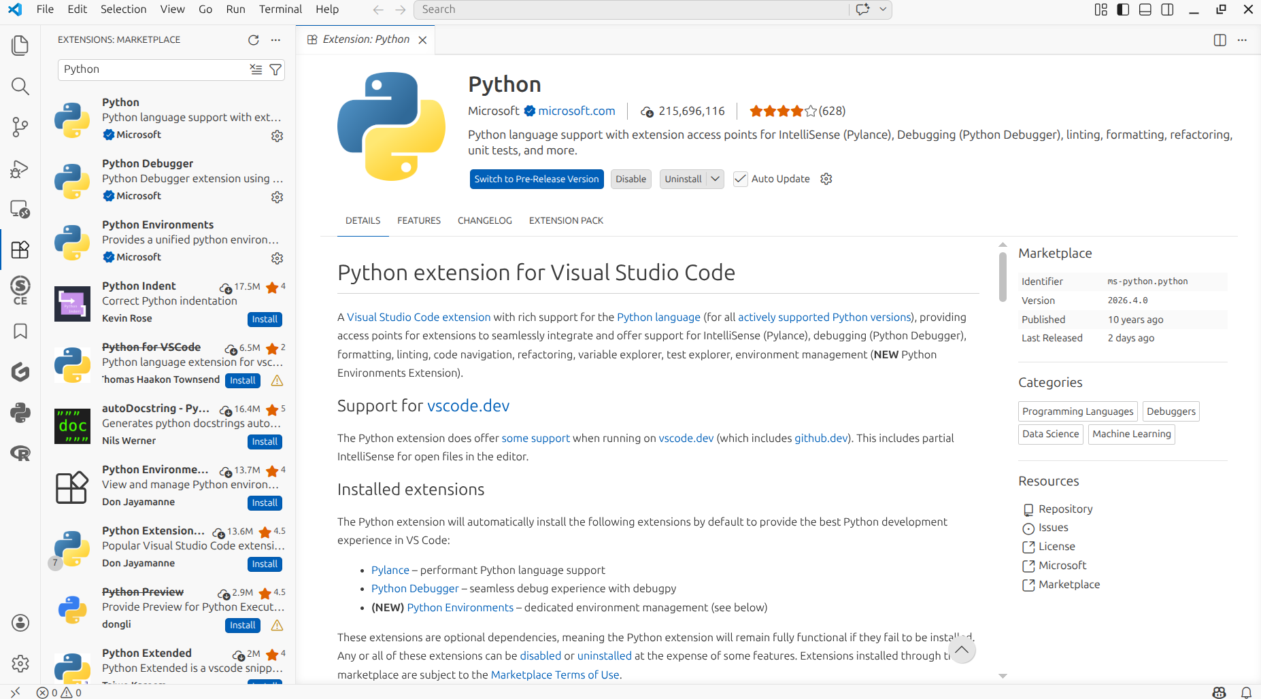Viewport: 1261px width, 699px height.
Task: Open the vscode.dev heading link
Action: [x=468, y=405]
